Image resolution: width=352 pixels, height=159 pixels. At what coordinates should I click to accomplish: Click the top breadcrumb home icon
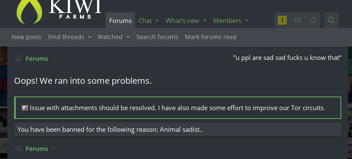pos(18,58)
